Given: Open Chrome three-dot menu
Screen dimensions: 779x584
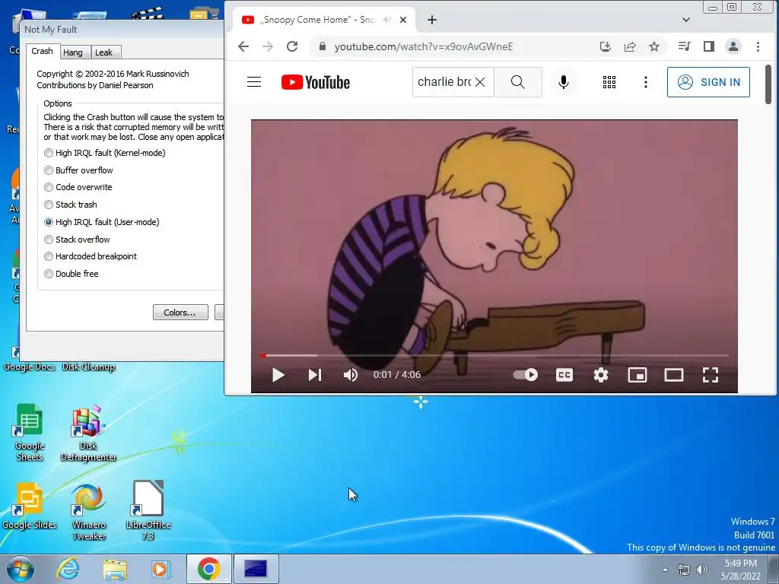Looking at the screenshot, I should [758, 46].
